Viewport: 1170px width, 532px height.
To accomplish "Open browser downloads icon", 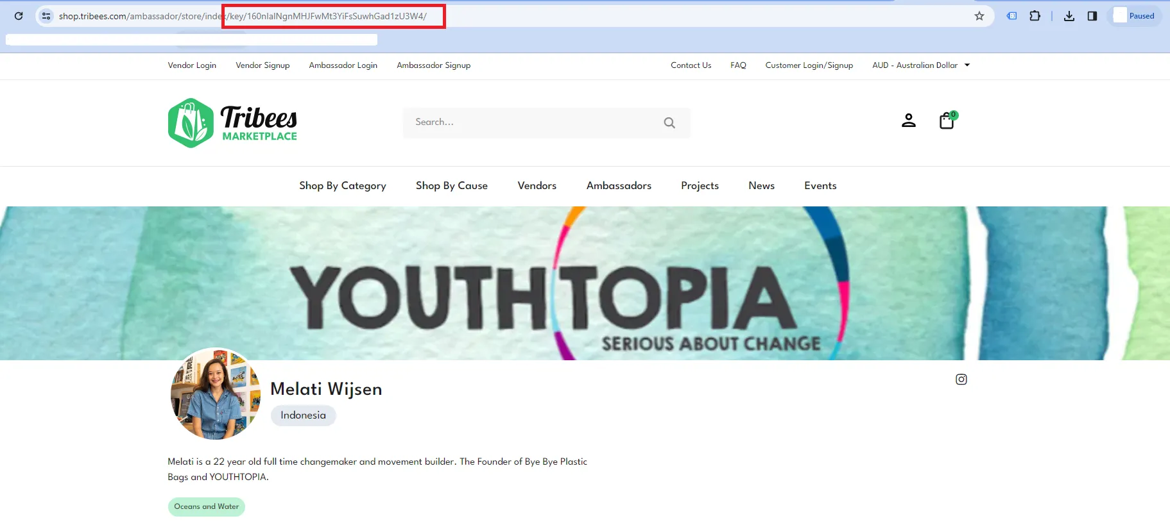I will (x=1069, y=16).
